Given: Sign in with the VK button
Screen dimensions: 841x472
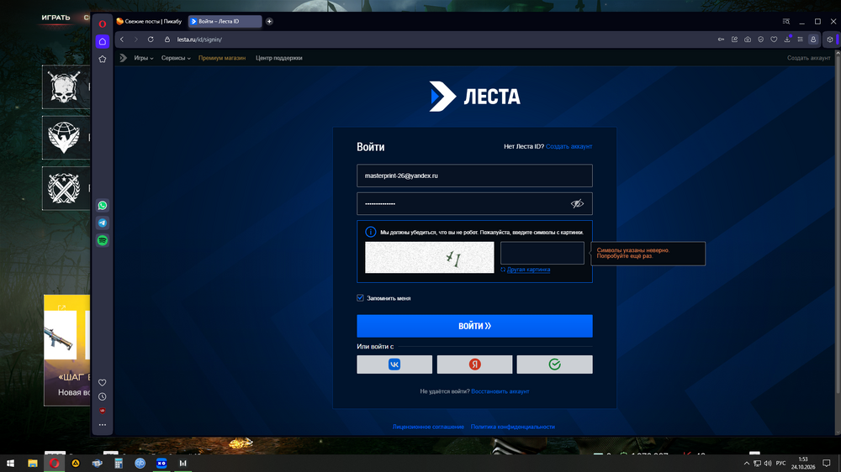Looking at the screenshot, I should click(394, 364).
